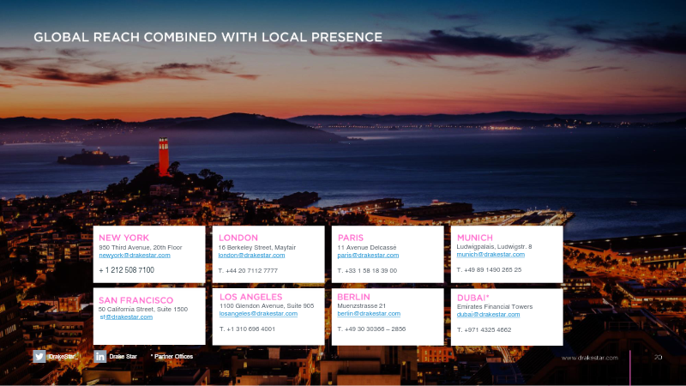
Task: Click the New York phone number
Action: 126,270
